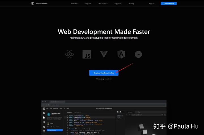Click the split-vertical layout icon in editor

pyautogui.click(x=118, y=112)
